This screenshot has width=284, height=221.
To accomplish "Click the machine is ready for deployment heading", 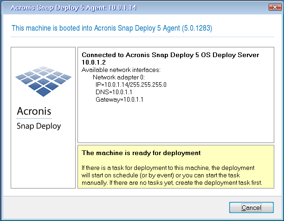I will 141,152.
